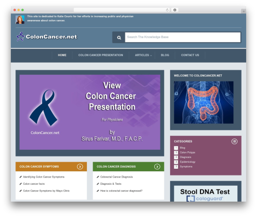Open the Contact Us menu item
The image size is (257, 217).
[x=190, y=55]
